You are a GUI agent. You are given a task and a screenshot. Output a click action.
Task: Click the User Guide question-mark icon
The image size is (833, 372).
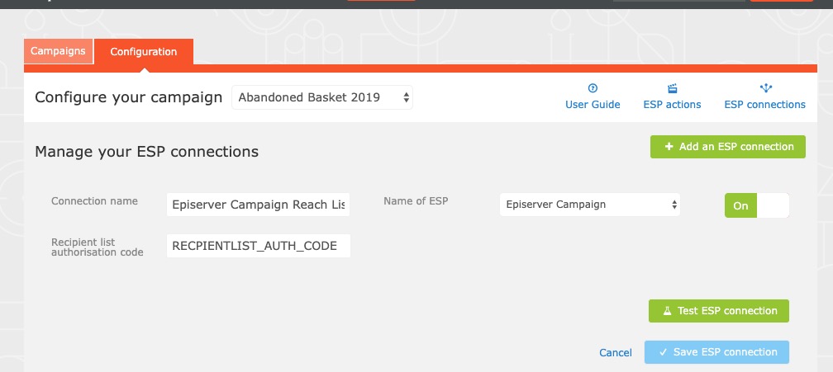[593, 88]
